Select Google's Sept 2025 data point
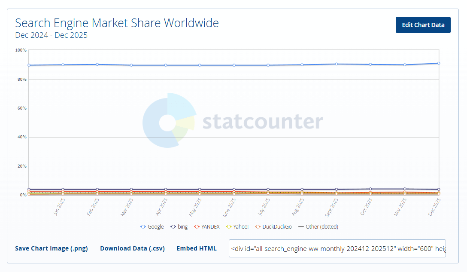467x272 pixels. [337, 64]
